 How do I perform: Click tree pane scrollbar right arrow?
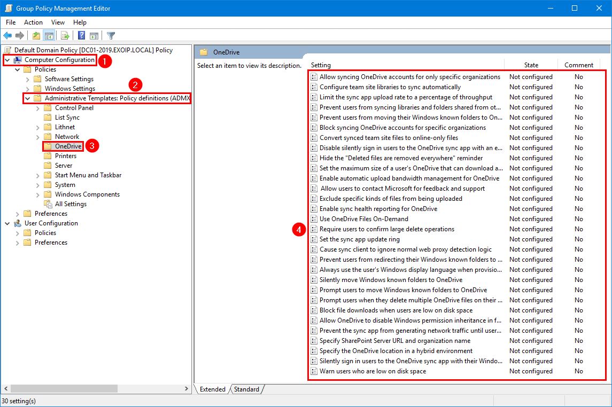[x=187, y=389]
